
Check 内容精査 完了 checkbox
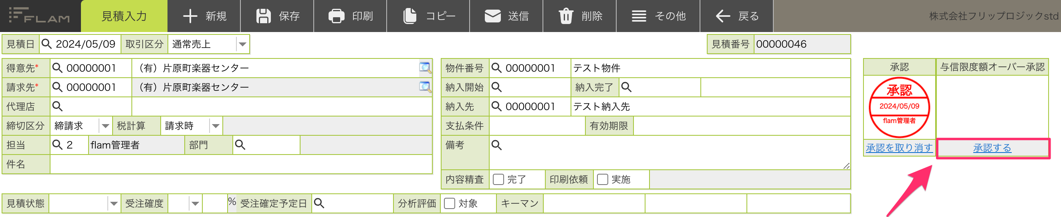(x=498, y=179)
